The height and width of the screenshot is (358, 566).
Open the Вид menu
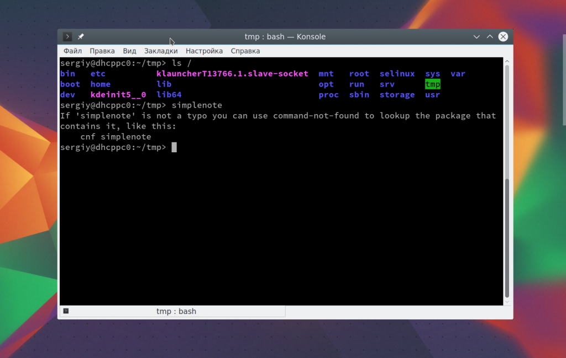(129, 51)
